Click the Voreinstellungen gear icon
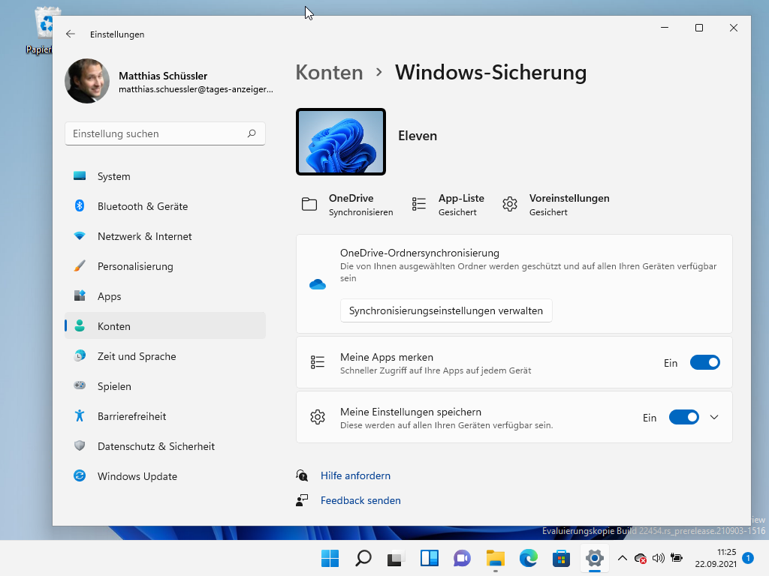Image resolution: width=769 pixels, height=576 pixels. coord(510,204)
